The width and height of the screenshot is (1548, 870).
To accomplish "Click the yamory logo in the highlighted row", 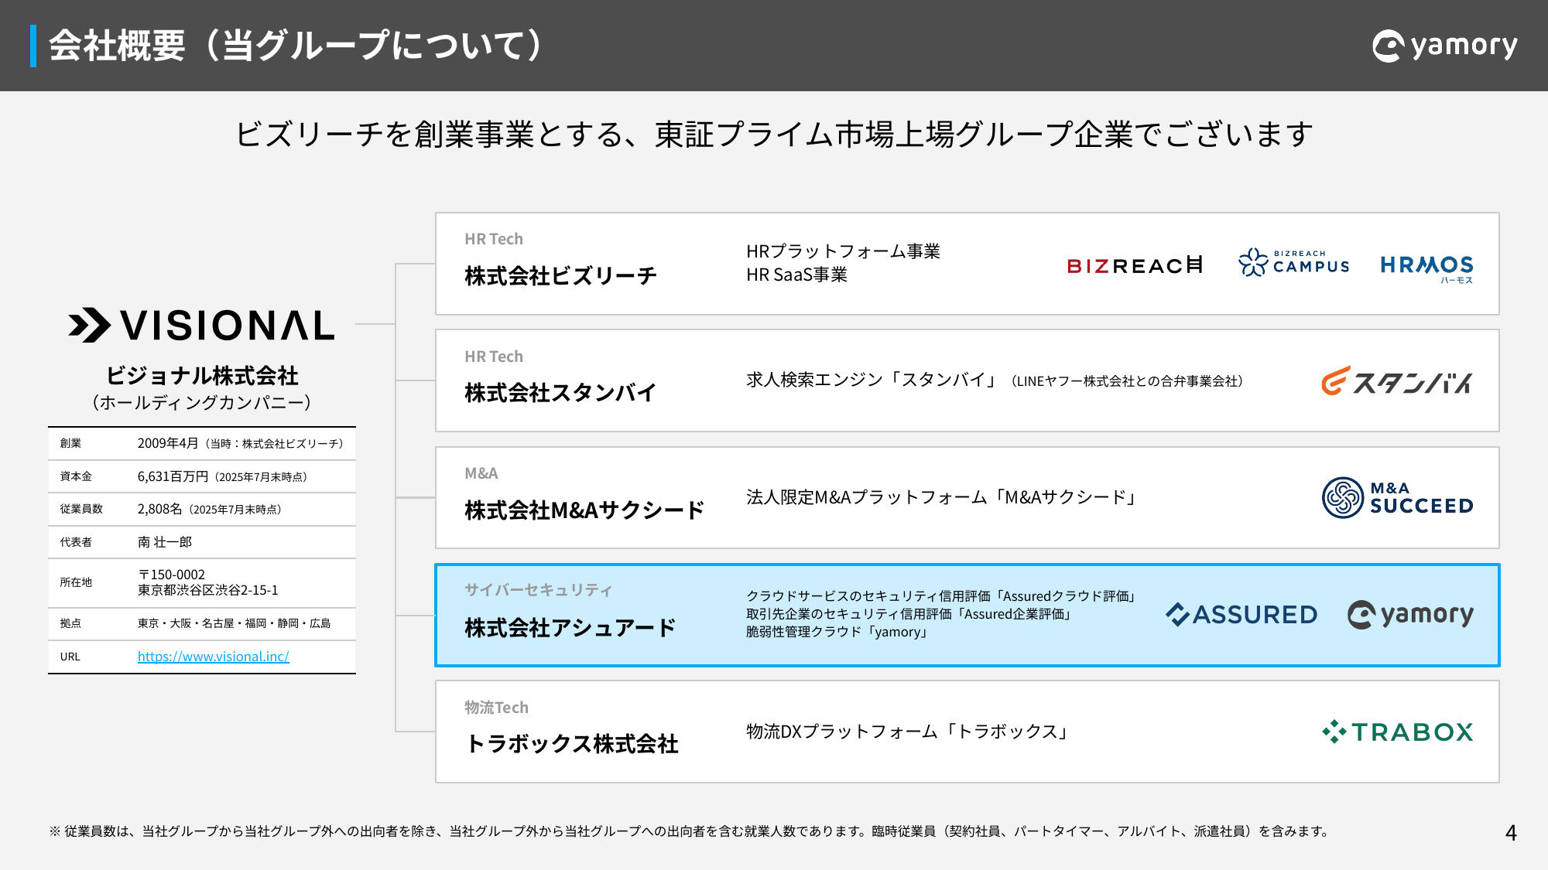I will (x=1410, y=615).
